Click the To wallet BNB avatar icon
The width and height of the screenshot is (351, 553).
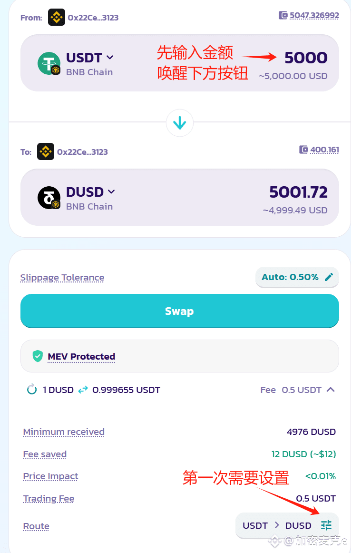coord(46,152)
